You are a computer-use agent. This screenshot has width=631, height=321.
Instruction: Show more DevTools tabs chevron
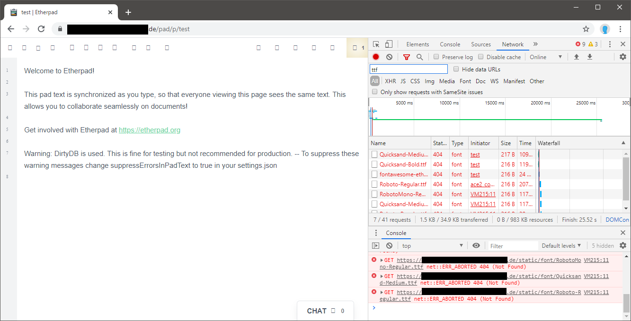pos(535,44)
